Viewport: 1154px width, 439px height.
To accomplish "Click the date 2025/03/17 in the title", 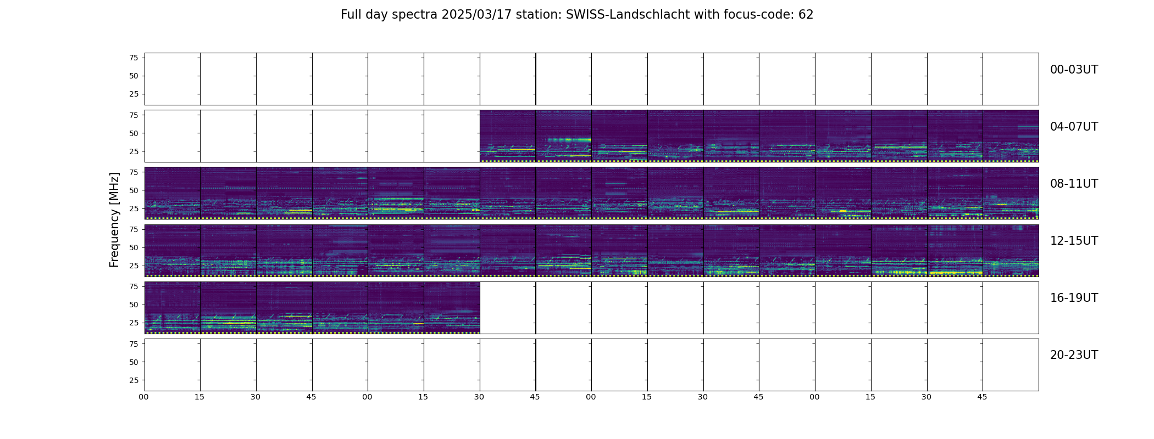I will [x=476, y=15].
